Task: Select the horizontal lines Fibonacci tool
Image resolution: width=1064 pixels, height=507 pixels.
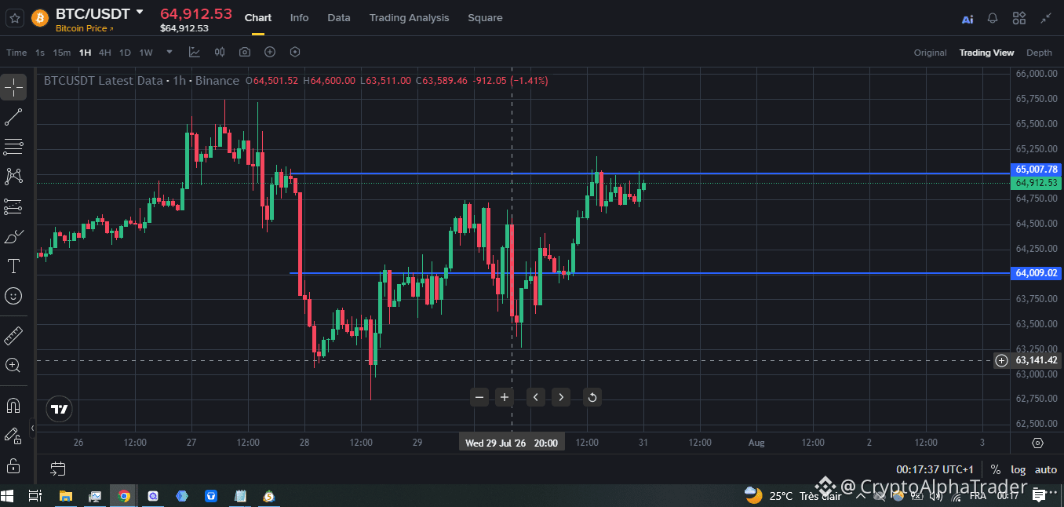Action: tap(13, 147)
